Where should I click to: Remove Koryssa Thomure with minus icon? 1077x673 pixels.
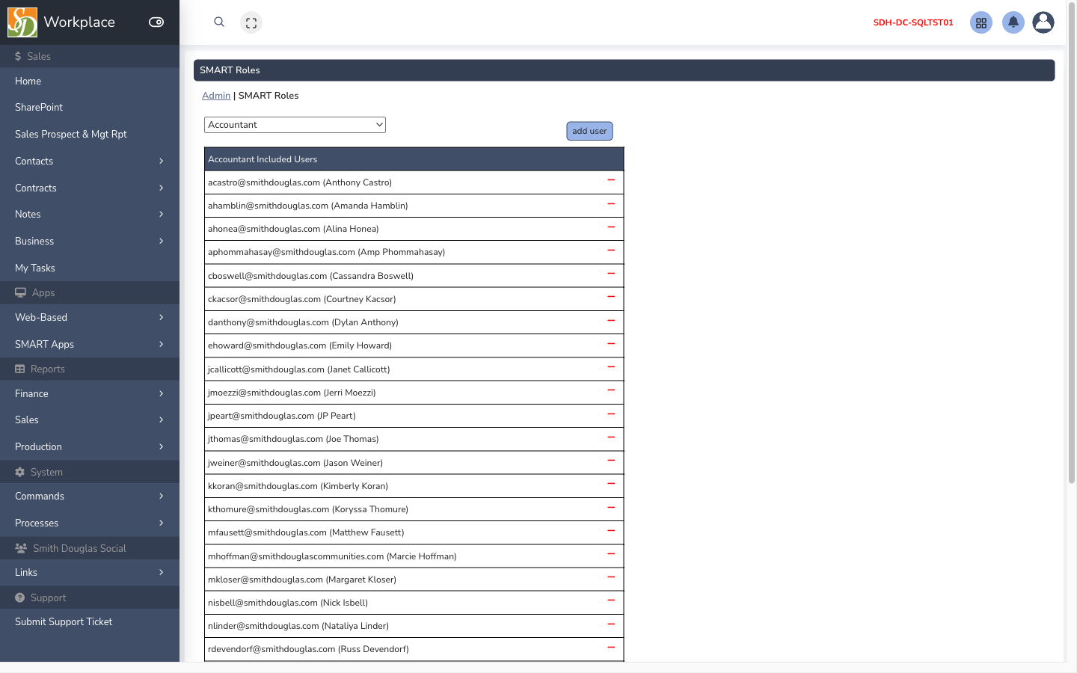click(611, 507)
